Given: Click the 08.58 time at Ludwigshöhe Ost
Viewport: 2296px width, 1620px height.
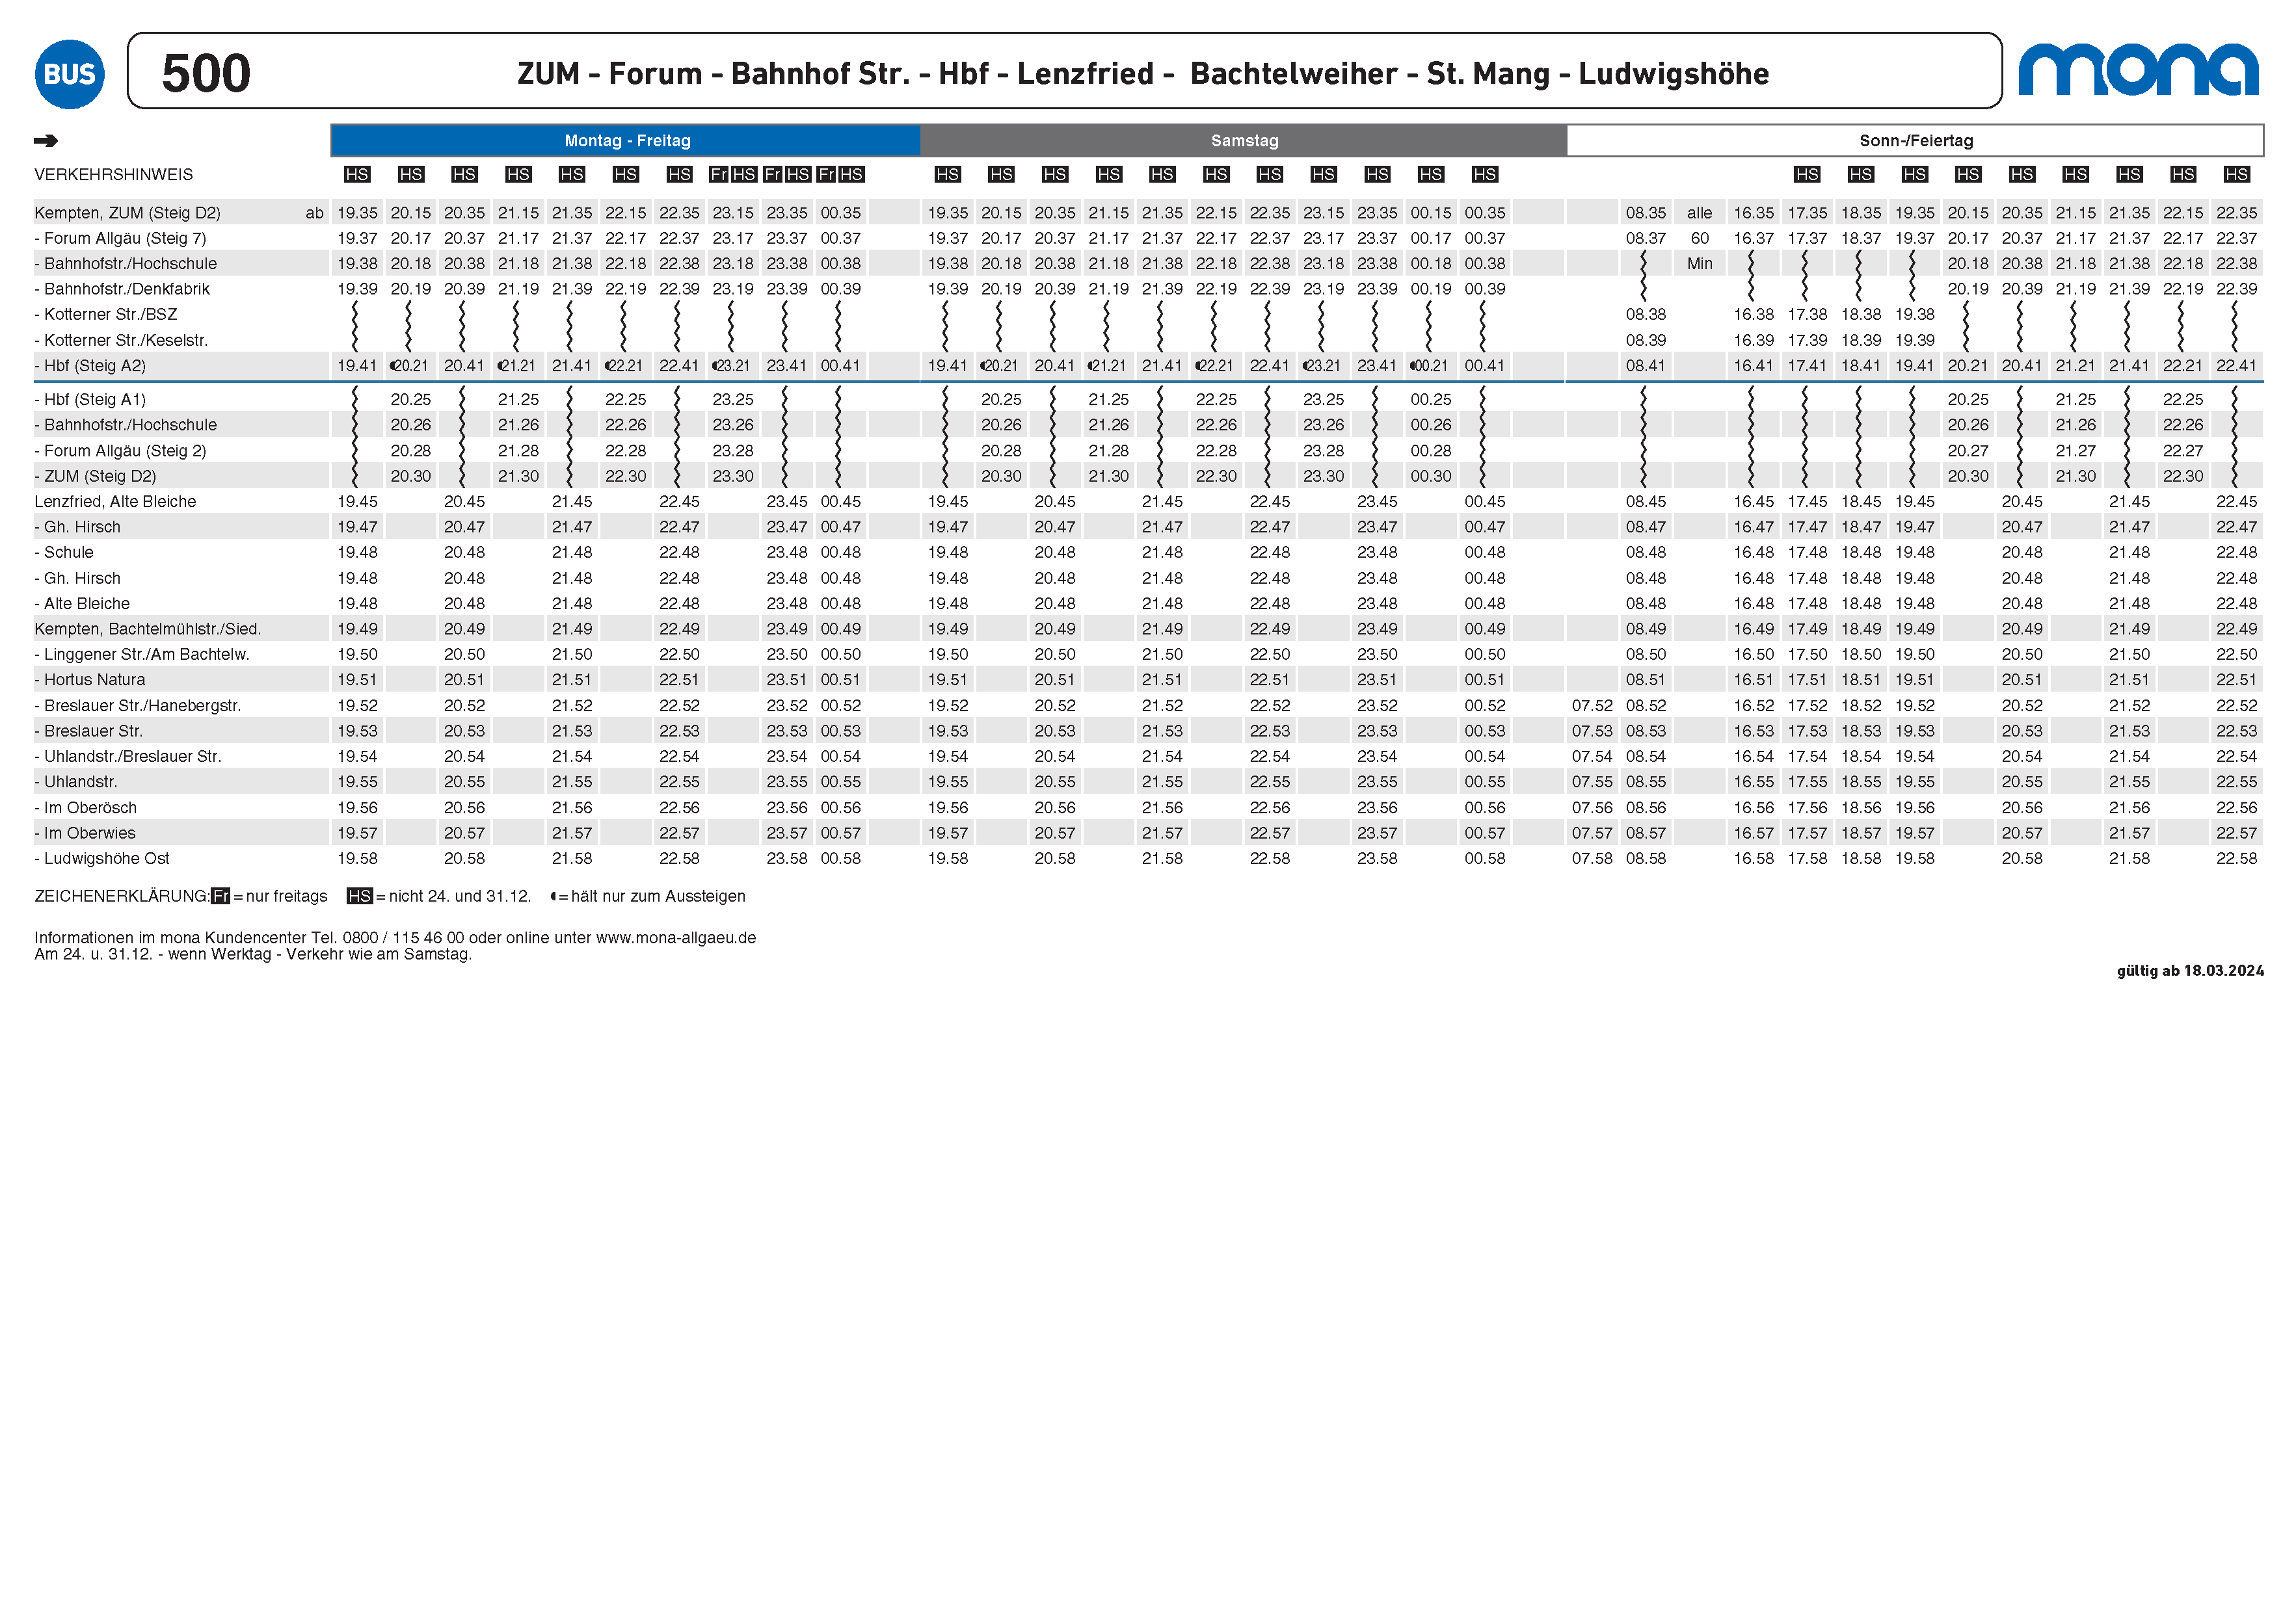Looking at the screenshot, I should click(x=1646, y=859).
